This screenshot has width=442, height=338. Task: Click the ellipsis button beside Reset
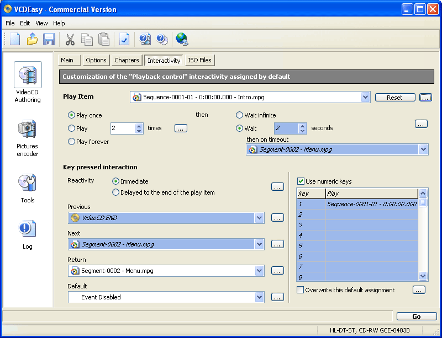(425, 98)
